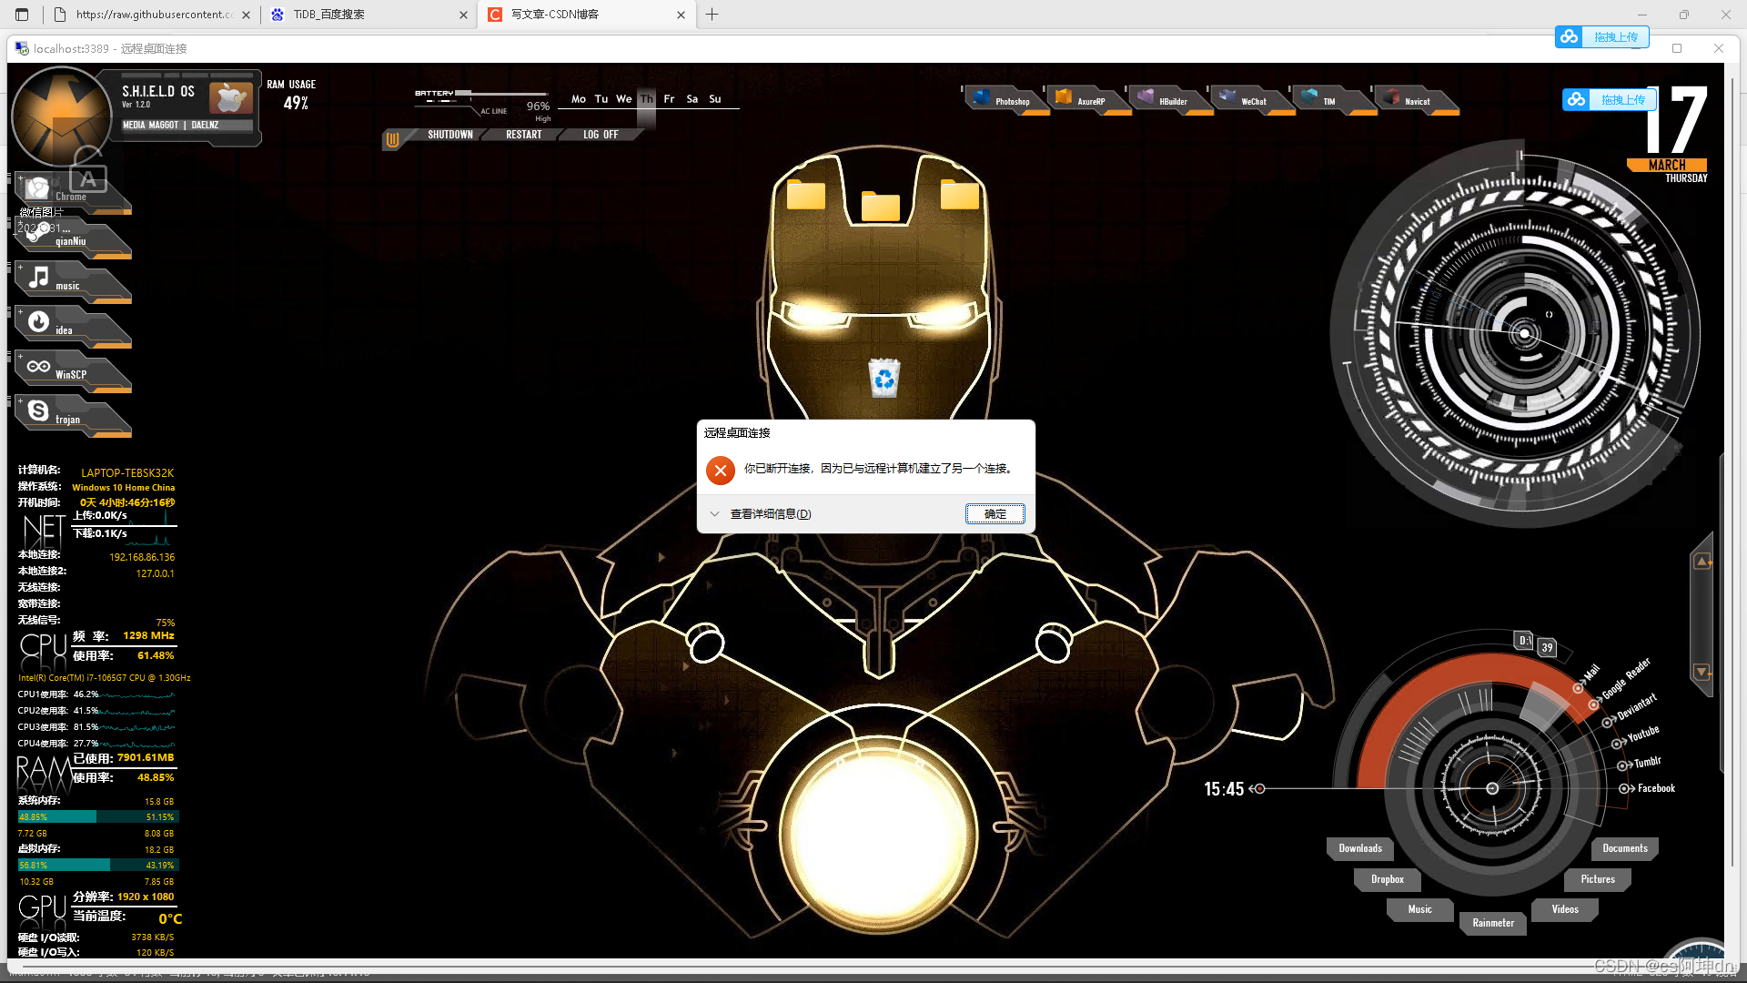Click the 拖拽上传 button in title bar

[x=1602, y=37]
